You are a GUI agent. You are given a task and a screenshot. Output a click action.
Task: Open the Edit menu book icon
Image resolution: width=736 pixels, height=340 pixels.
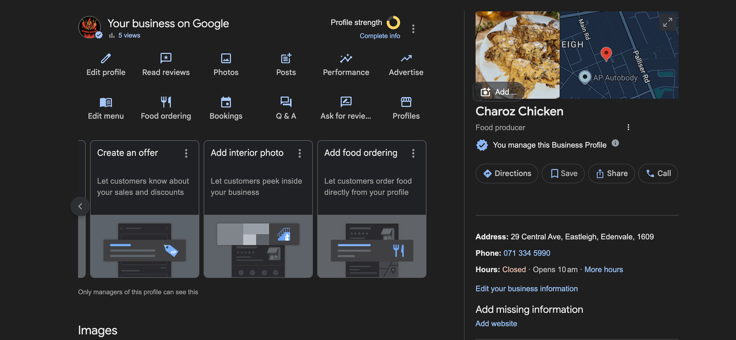coord(106,102)
